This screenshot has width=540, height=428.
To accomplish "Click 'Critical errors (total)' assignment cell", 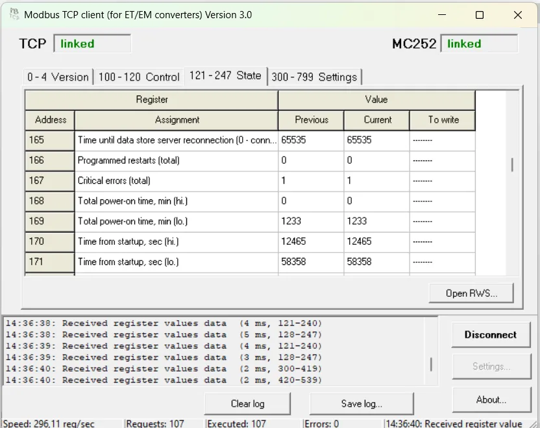I will [177, 181].
